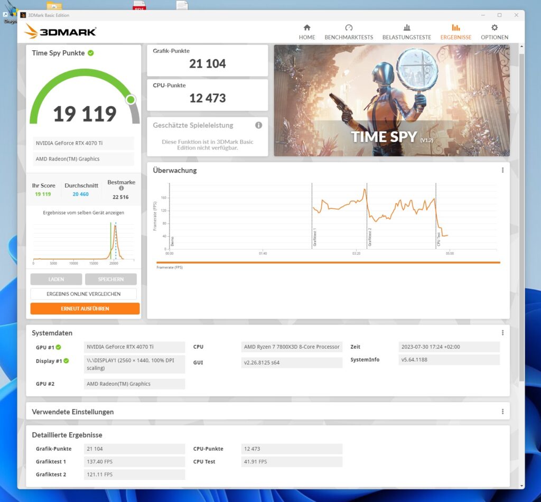
Task: Open Belastungstests bar chart icon
Action: pos(406,28)
